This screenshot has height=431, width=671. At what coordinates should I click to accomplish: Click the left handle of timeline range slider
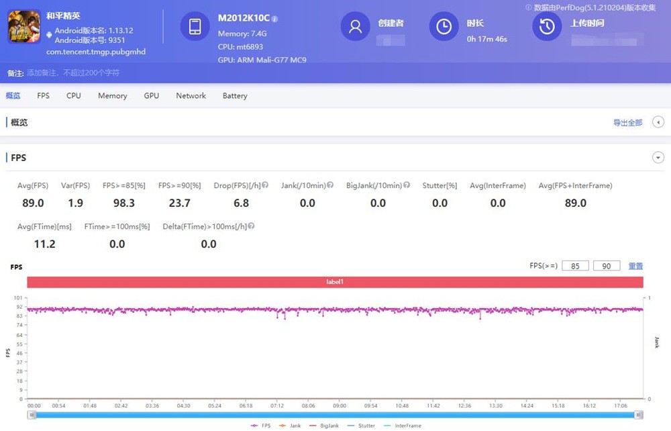[x=32, y=415]
